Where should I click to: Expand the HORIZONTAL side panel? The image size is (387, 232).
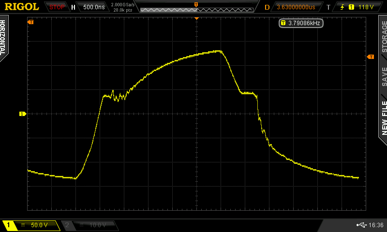click(4, 39)
